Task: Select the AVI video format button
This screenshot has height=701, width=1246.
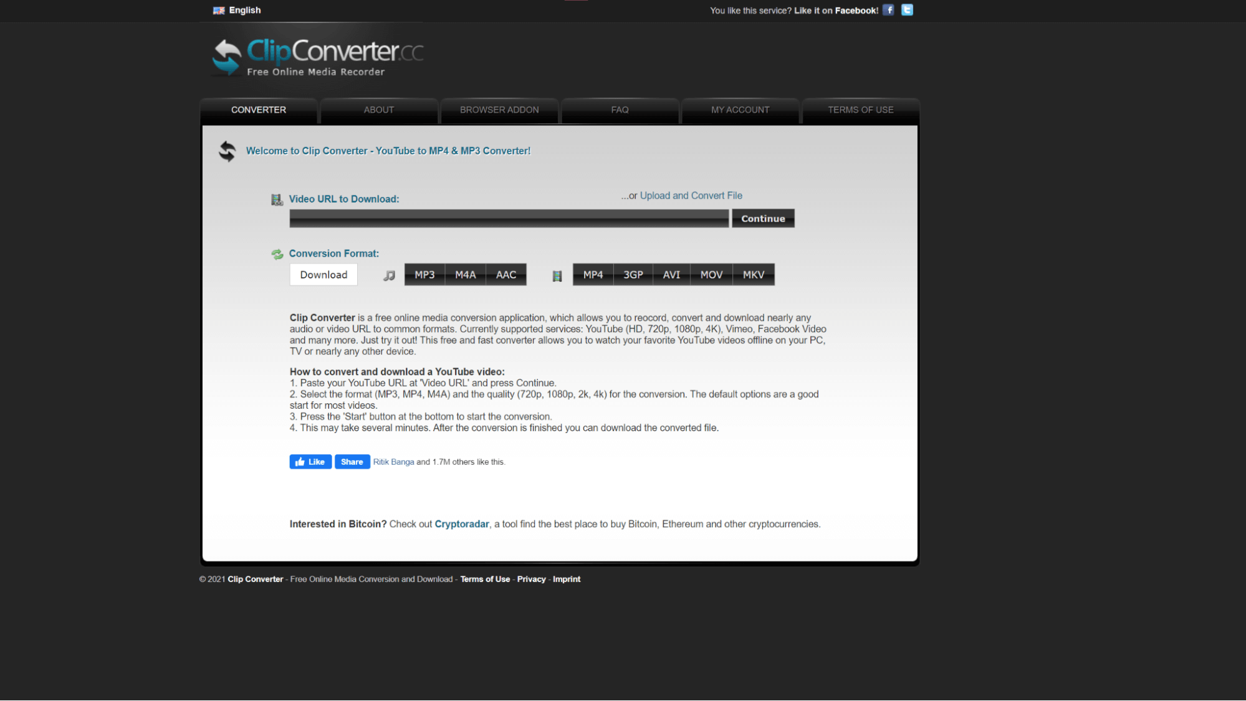Action: [x=672, y=274]
